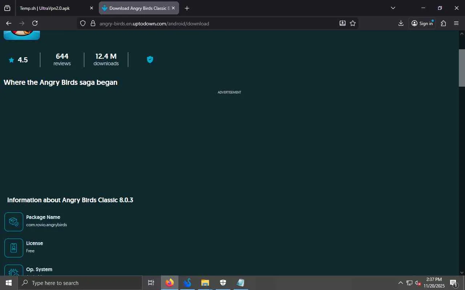
Task: Open the notepad-style app in taskbar
Action: [241, 283]
